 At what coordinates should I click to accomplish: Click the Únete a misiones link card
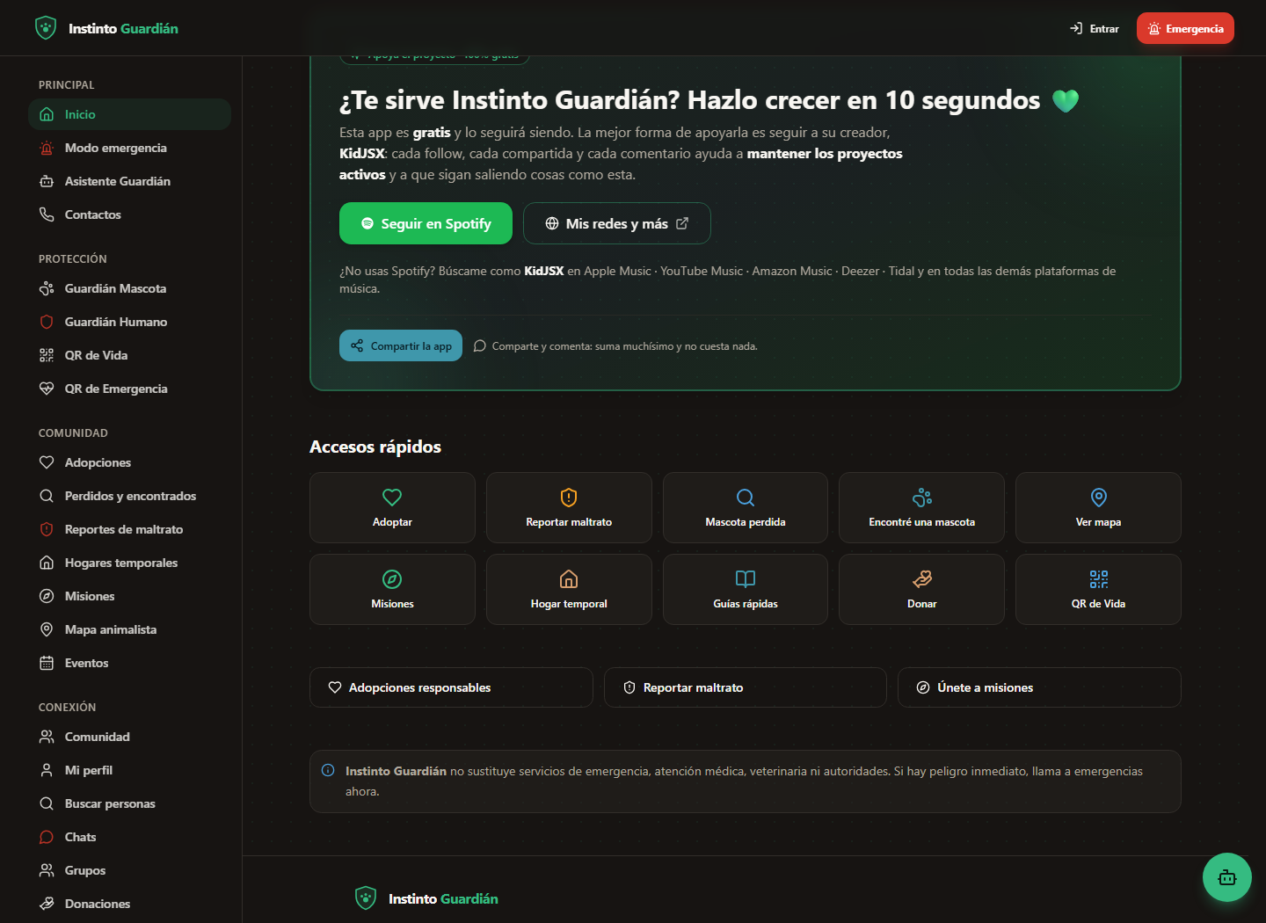pyautogui.click(x=1039, y=687)
